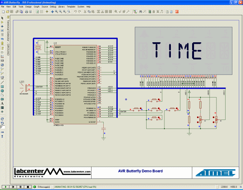Open the File menu
The width and height of the screenshot is (243, 190).
pyautogui.click(x=3, y=7)
